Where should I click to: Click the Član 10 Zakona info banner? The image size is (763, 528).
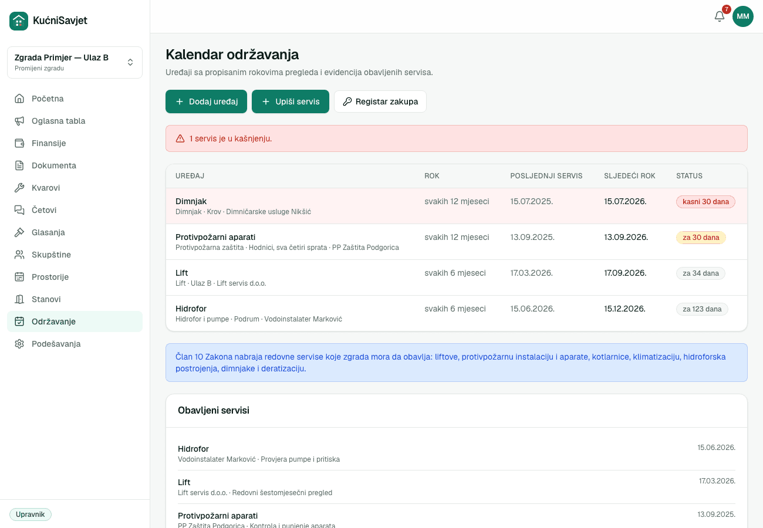(x=457, y=363)
